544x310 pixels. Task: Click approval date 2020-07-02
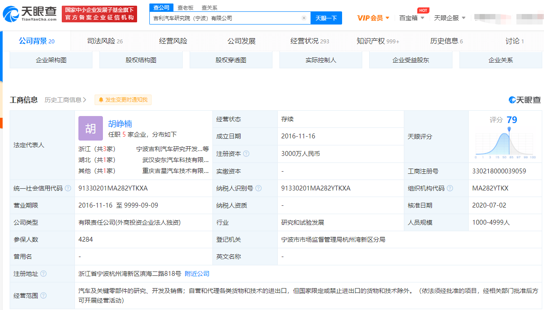[489, 205]
